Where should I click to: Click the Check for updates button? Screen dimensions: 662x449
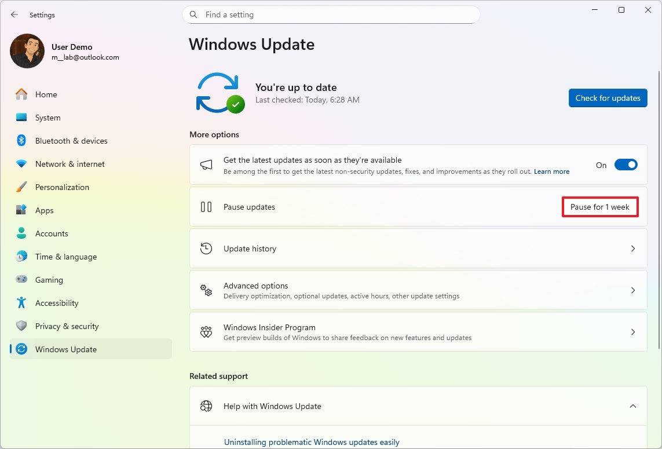point(608,98)
